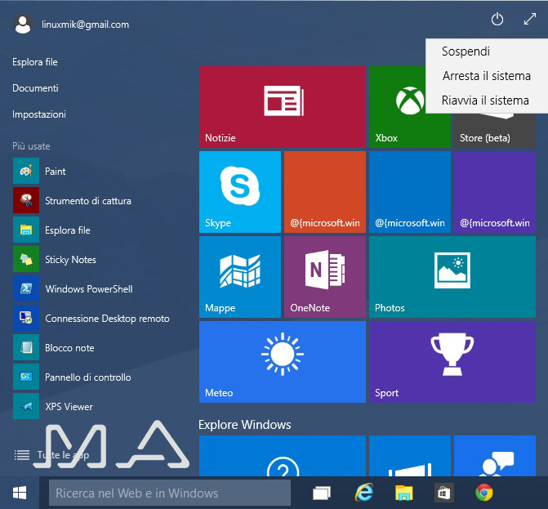
Task: Open the Sport trophy tile
Action: (x=452, y=362)
